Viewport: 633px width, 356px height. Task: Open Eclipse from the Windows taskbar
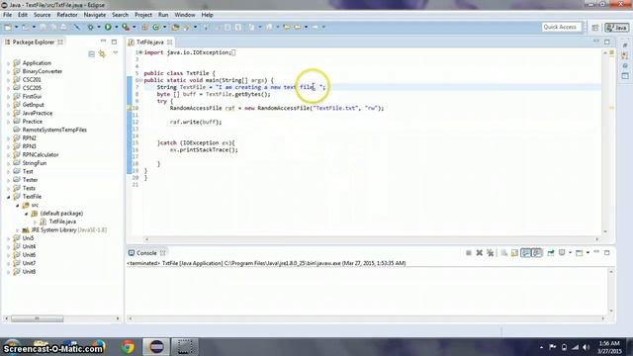coord(156,346)
